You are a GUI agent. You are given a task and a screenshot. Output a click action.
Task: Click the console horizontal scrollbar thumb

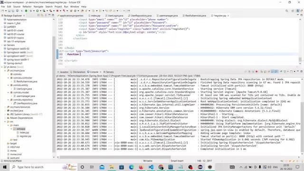pos(115,157)
